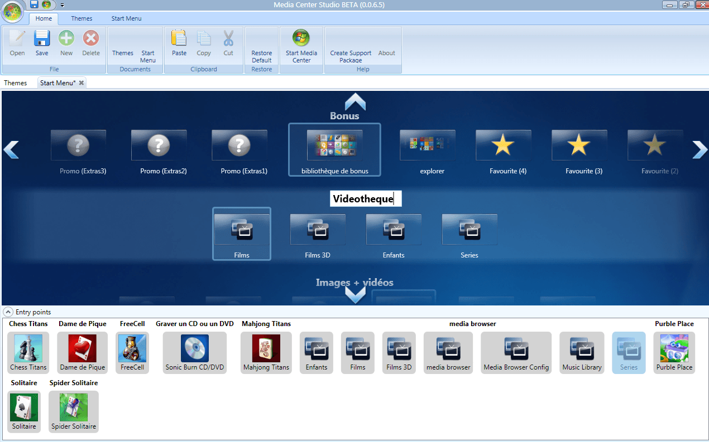The height and width of the screenshot is (442, 709).
Task: Select the Spider Solitaire entry point
Action: 74,412
